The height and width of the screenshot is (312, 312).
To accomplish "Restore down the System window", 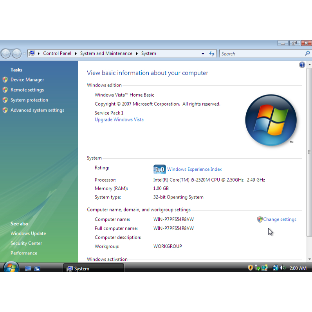I will (294, 43).
